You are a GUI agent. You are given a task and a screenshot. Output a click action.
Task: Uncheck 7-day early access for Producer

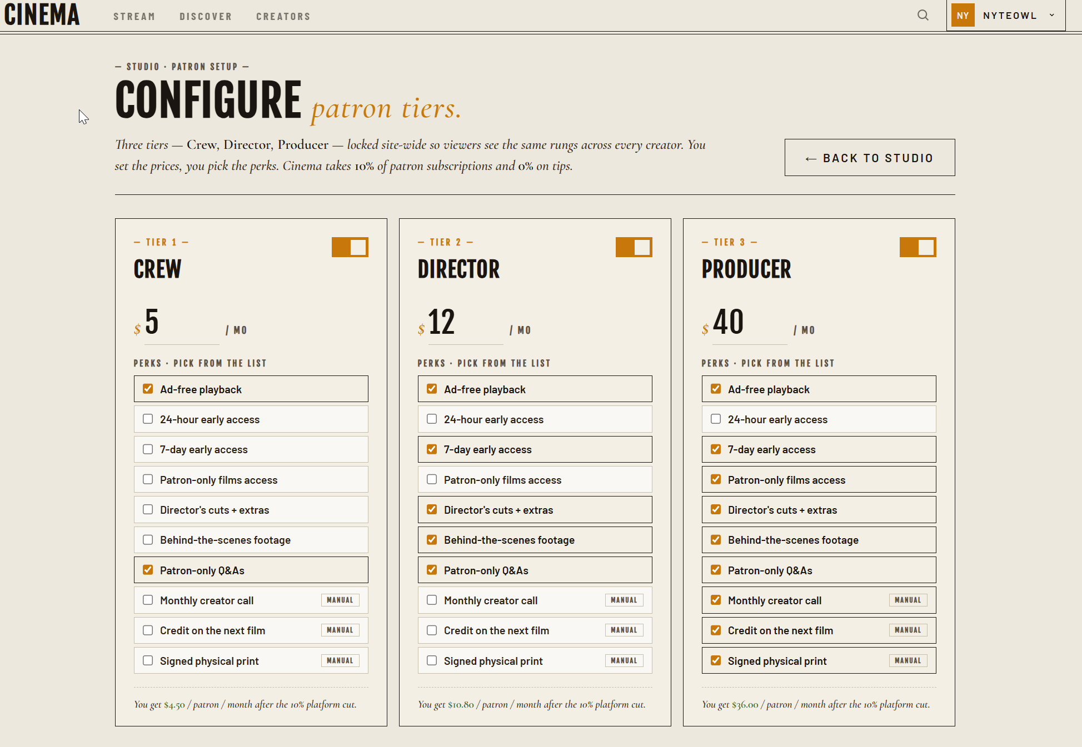(x=716, y=449)
